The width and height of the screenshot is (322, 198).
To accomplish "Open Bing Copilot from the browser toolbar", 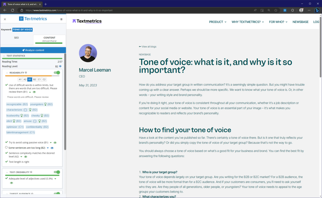I will (317, 10).
